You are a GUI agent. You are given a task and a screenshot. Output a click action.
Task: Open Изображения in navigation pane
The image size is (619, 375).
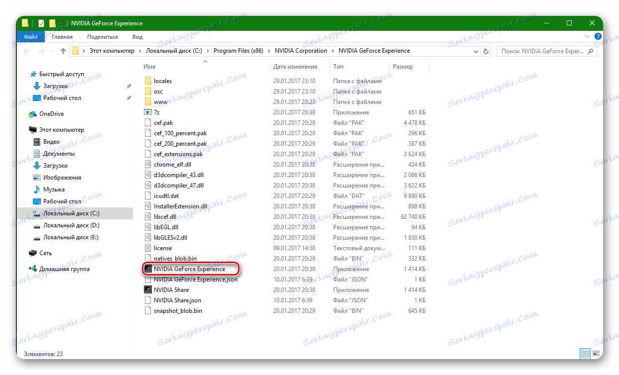(x=62, y=178)
